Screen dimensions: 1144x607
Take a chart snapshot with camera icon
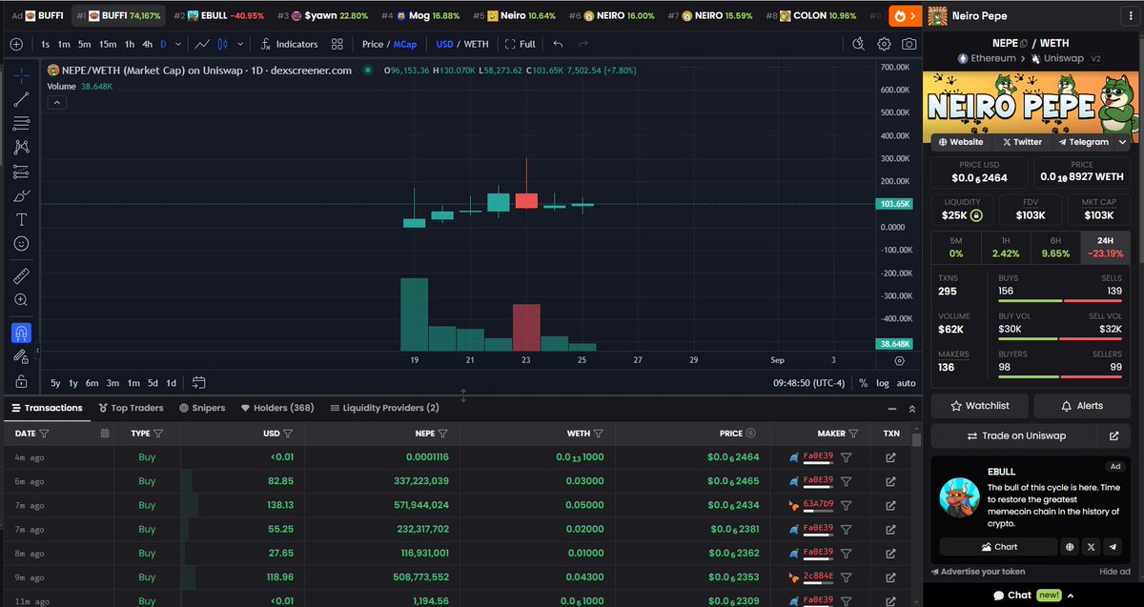pos(909,44)
